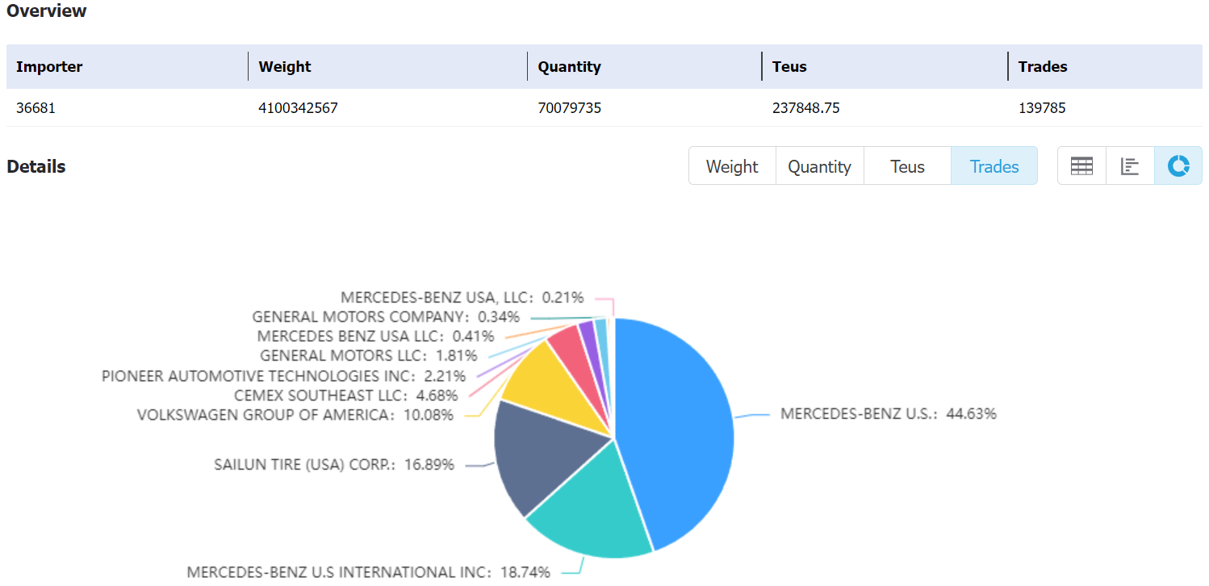The image size is (1209, 586).
Task: Click label GENERAL MOTORS COMPANY: 0.34%
Action: [x=386, y=317]
